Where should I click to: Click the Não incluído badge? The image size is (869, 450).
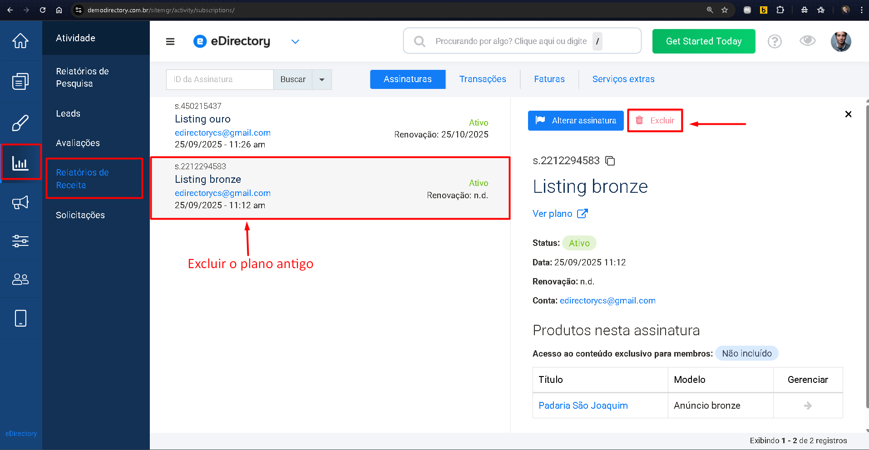click(x=746, y=353)
